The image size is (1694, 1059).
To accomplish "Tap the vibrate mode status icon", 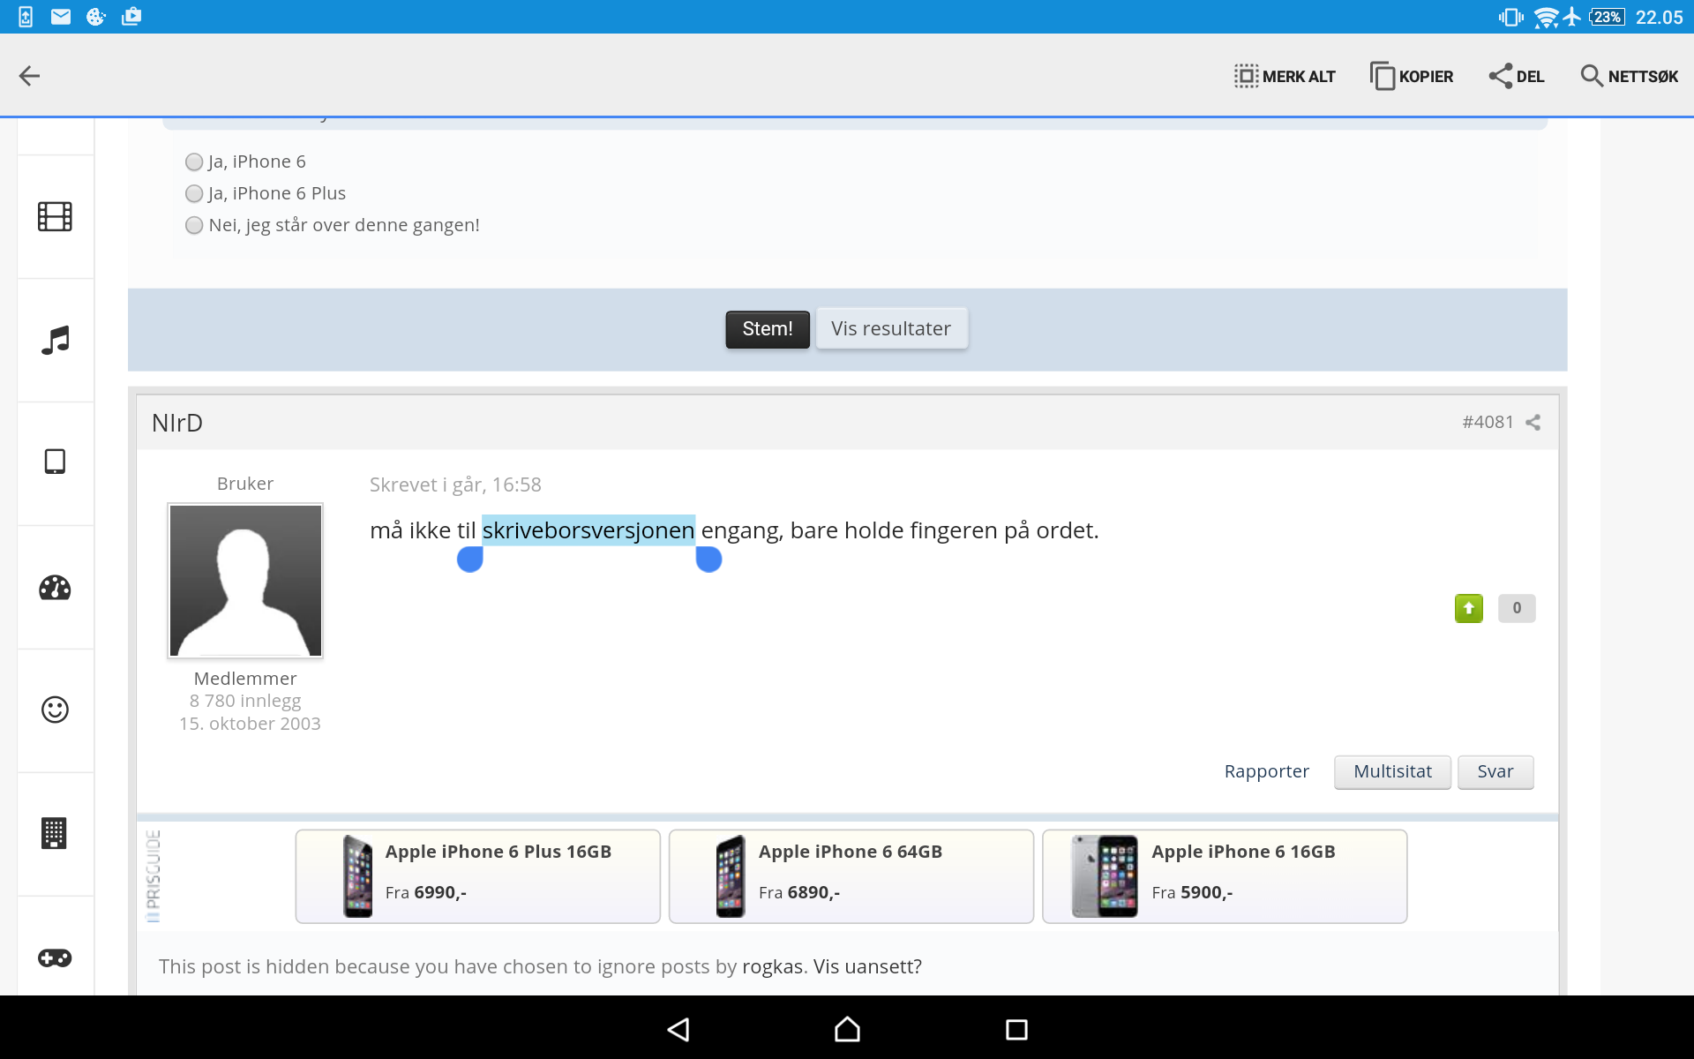I will point(1510,17).
